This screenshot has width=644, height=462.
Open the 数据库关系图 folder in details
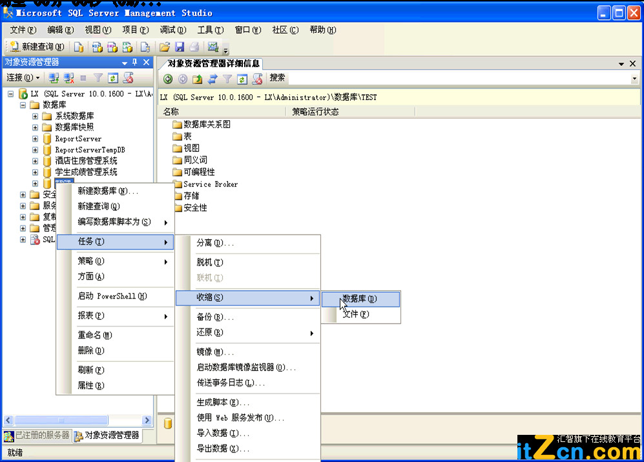[x=202, y=125]
